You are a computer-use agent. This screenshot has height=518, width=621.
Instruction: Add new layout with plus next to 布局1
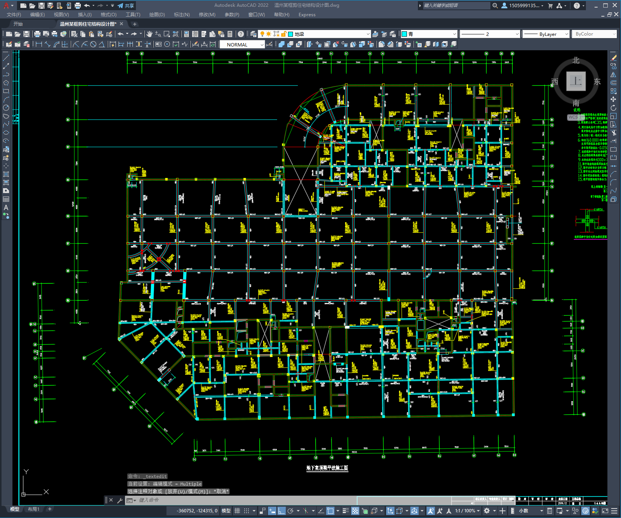[x=49, y=509]
